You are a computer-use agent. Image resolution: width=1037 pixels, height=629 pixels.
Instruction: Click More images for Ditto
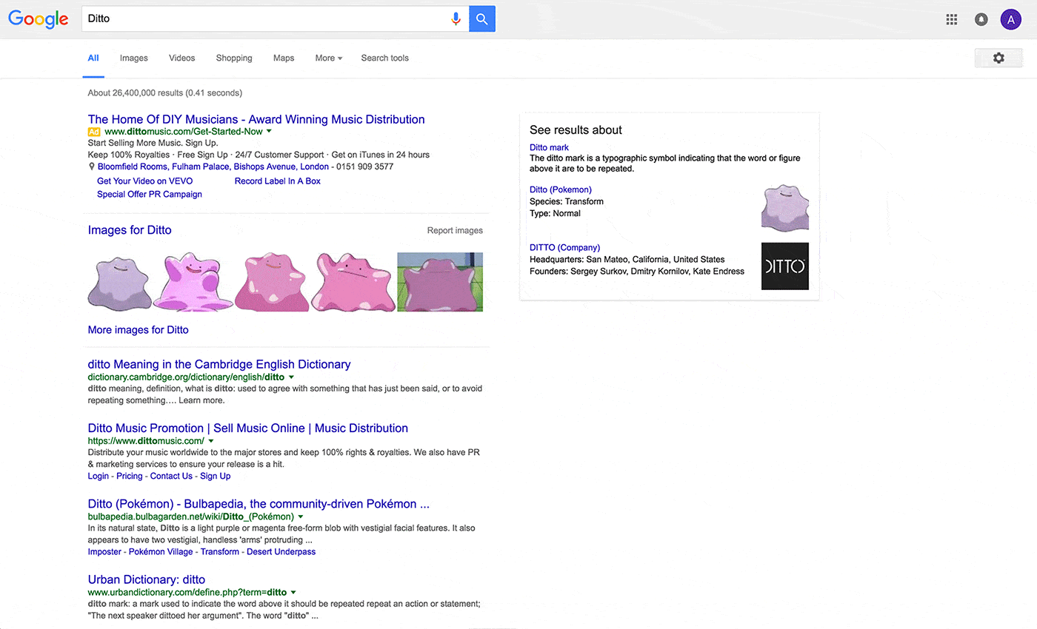coord(138,329)
